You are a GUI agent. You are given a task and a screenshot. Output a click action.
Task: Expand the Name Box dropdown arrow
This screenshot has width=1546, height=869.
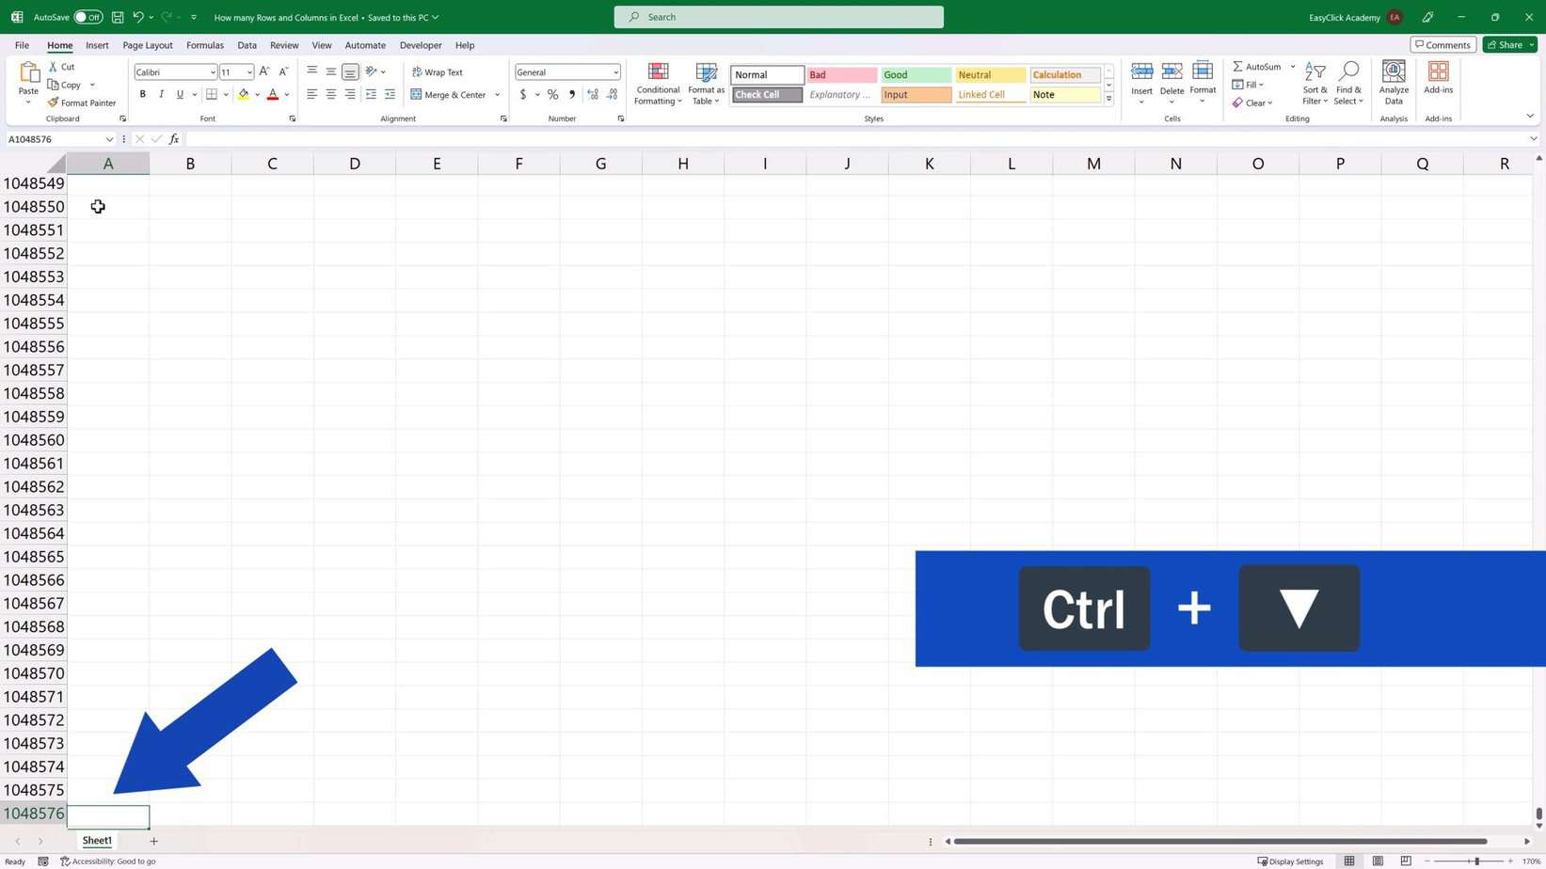(x=109, y=139)
